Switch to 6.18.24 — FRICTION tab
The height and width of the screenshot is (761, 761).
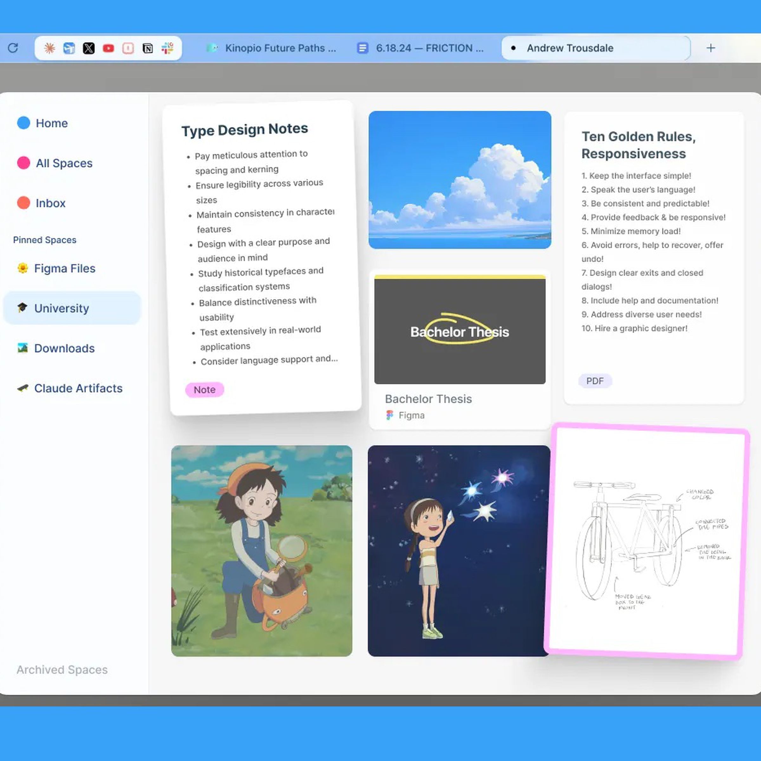(x=421, y=48)
